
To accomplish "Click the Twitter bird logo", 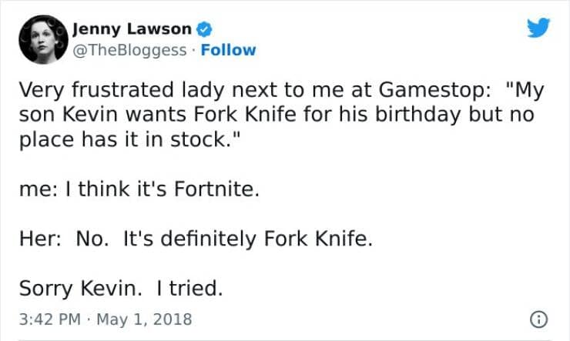I will (x=538, y=28).
